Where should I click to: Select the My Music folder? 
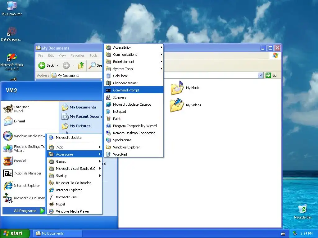point(185,88)
